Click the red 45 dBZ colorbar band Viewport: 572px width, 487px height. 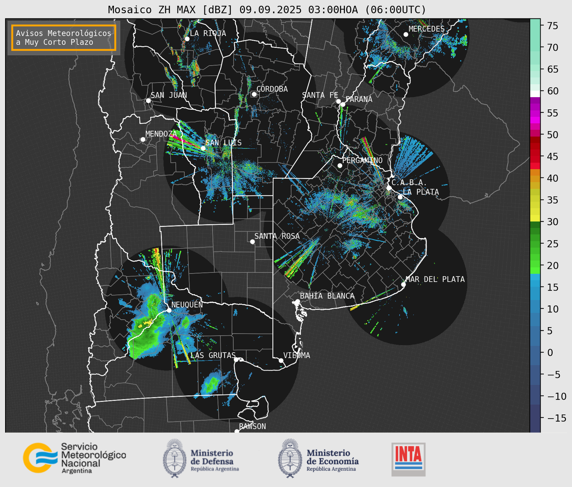point(535,156)
